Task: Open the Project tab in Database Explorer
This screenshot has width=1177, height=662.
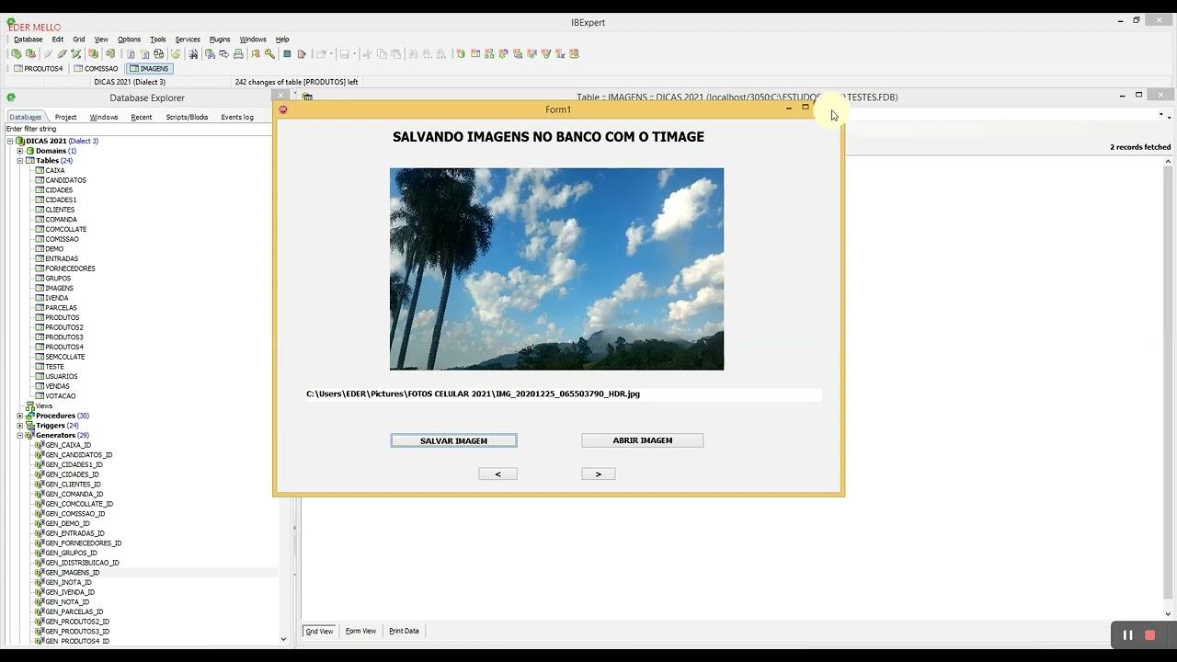Action: [x=65, y=117]
